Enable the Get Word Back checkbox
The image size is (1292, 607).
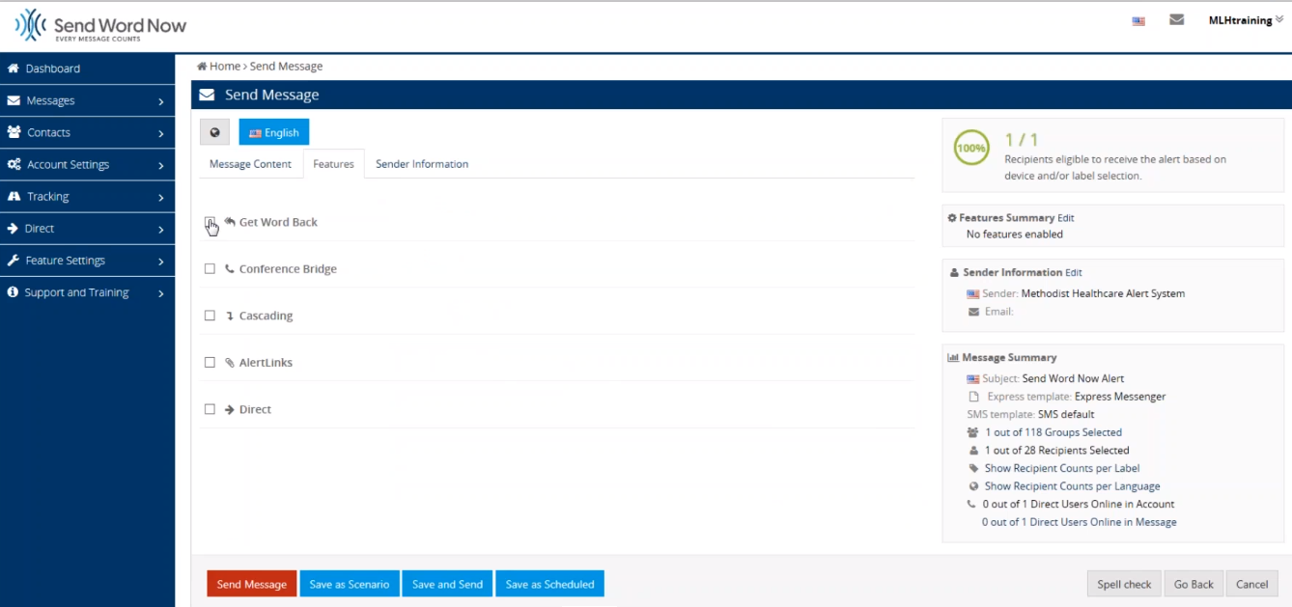pyautogui.click(x=210, y=222)
